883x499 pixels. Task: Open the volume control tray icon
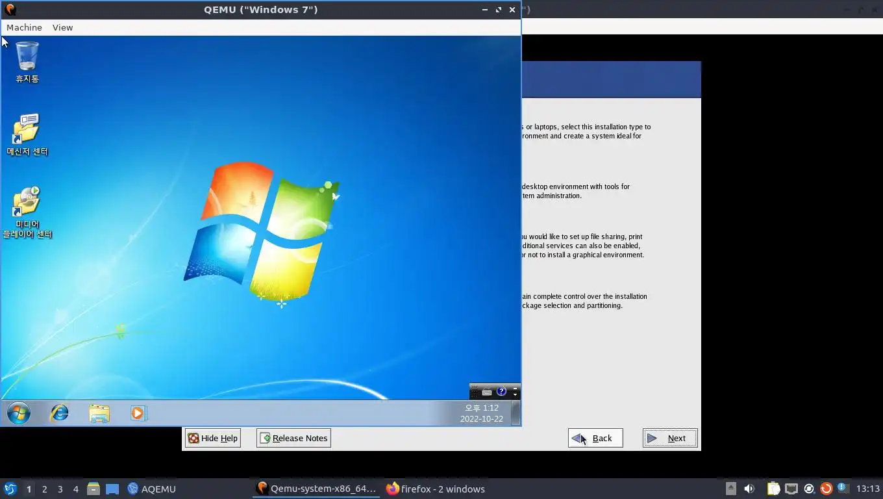click(749, 489)
